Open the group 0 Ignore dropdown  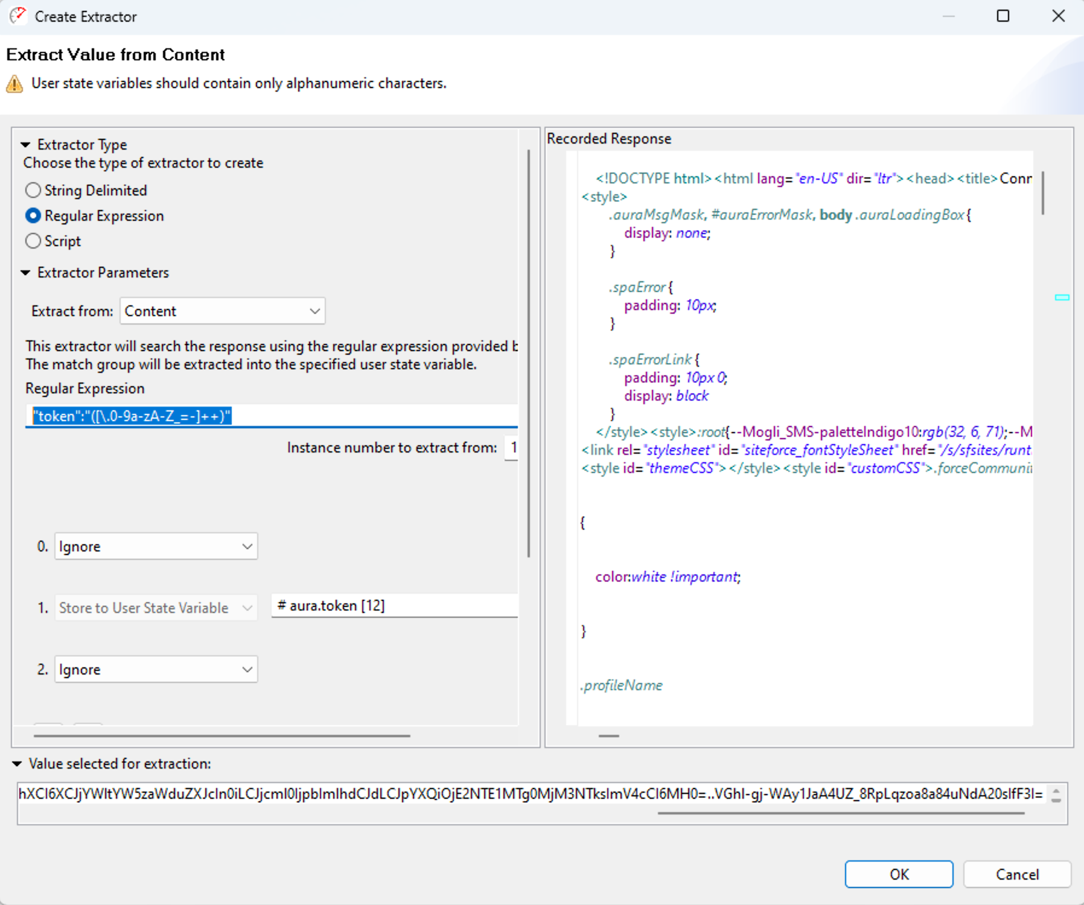pyautogui.click(x=156, y=547)
